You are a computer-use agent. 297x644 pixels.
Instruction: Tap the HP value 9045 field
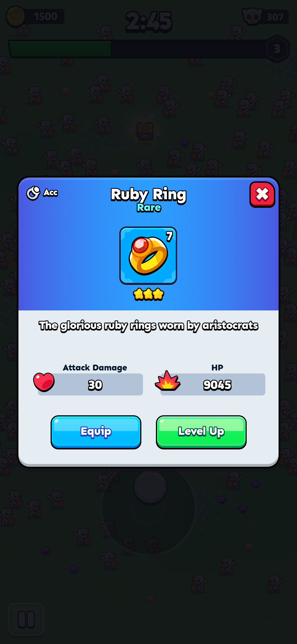tap(213, 384)
